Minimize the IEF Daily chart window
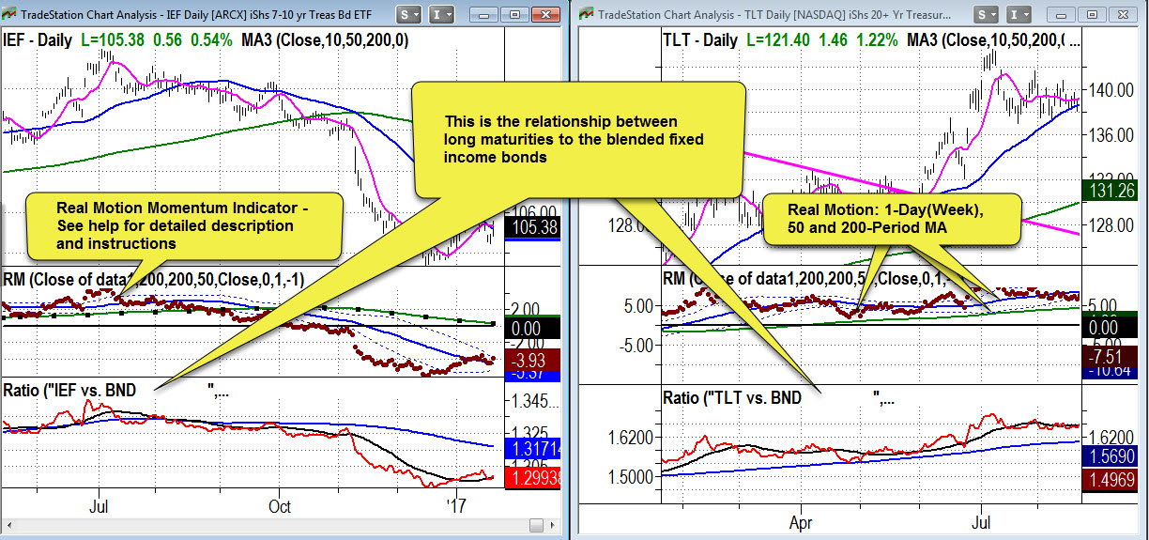The image size is (1149, 540). click(485, 15)
